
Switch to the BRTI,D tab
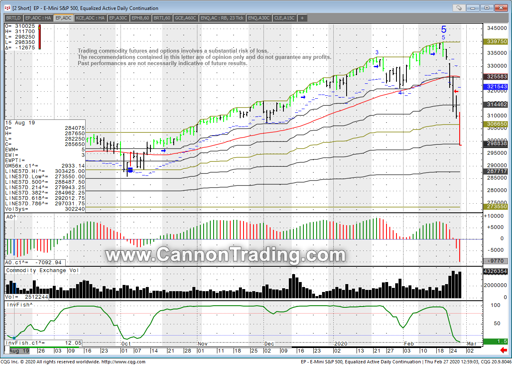(x=13, y=18)
